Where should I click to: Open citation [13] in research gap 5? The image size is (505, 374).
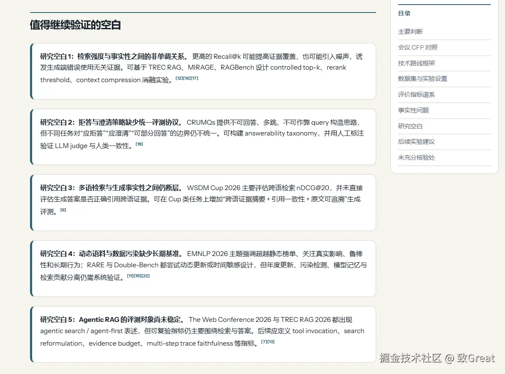pos(271,341)
